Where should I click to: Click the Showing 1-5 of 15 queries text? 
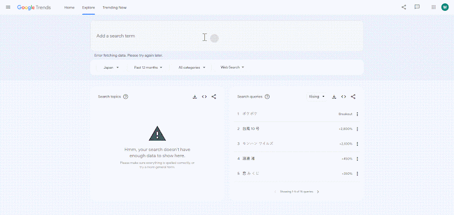point(296,192)
